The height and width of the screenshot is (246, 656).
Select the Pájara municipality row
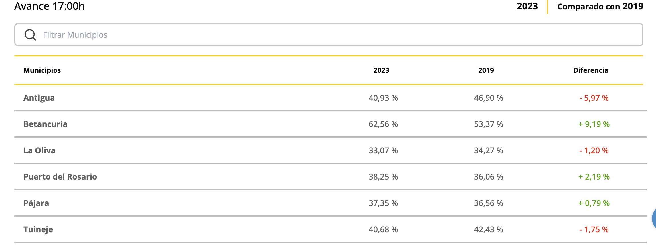click(330, 203)
